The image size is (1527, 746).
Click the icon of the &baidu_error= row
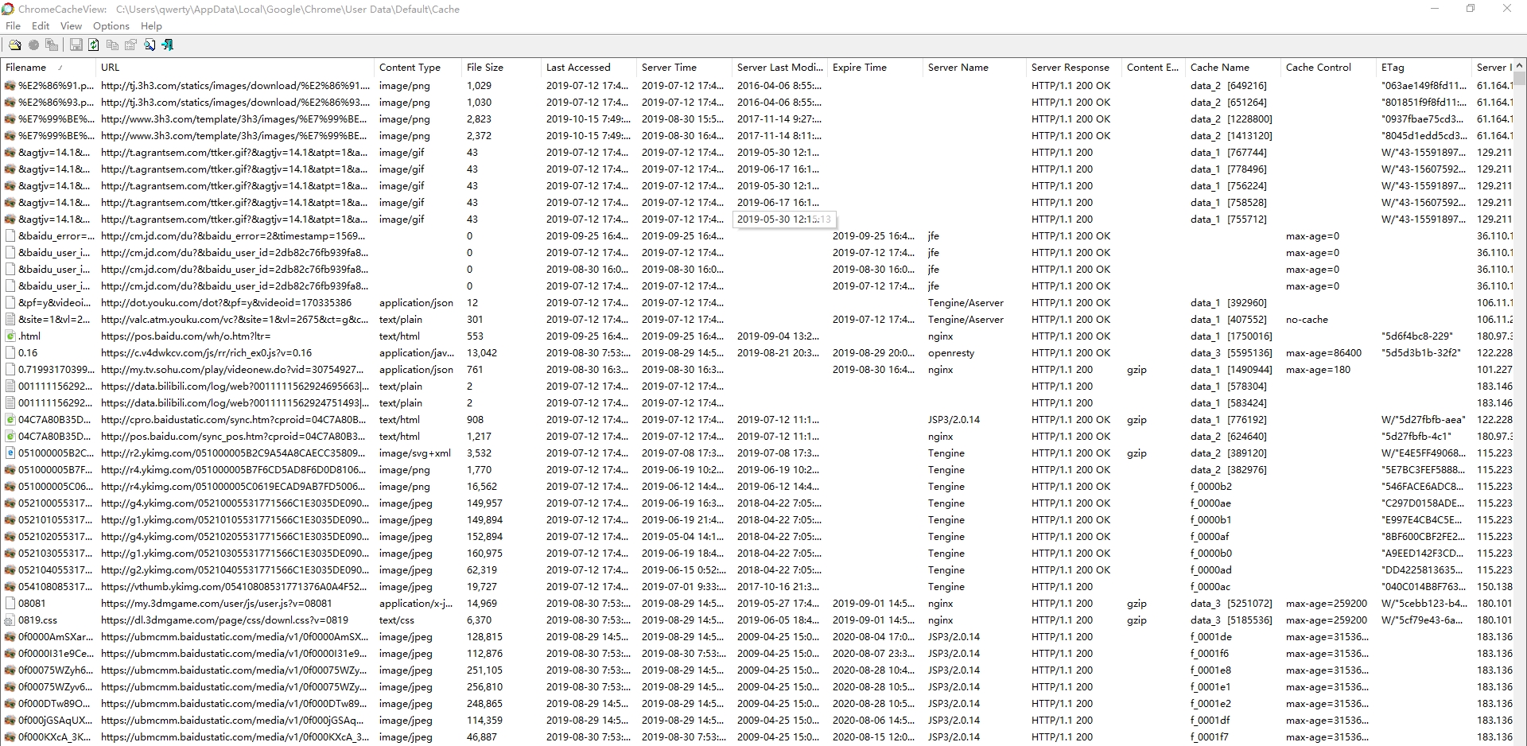(x=10, y=236)
